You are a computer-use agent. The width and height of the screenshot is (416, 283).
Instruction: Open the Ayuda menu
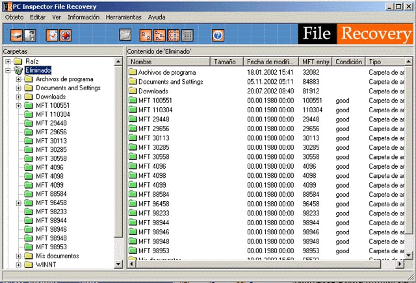157,18
